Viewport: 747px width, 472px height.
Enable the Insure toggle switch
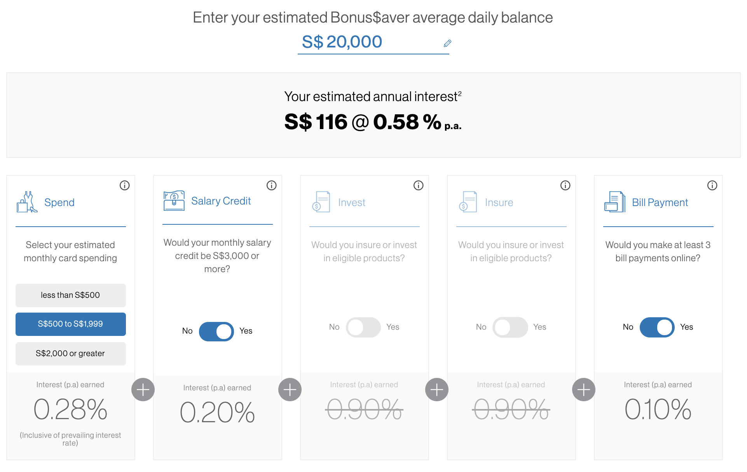(510, 327)
